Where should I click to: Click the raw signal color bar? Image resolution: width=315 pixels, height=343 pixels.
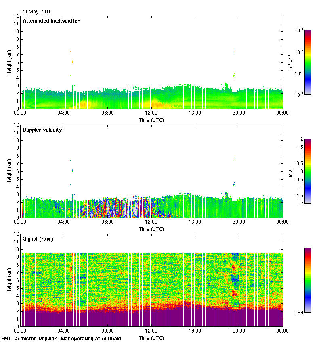point(308,280)
